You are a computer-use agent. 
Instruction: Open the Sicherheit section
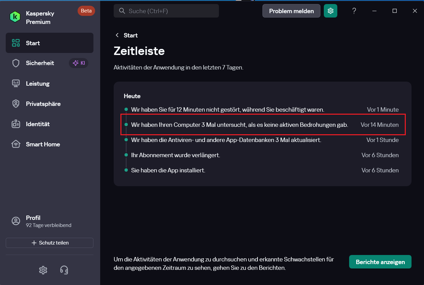(50, 63)
